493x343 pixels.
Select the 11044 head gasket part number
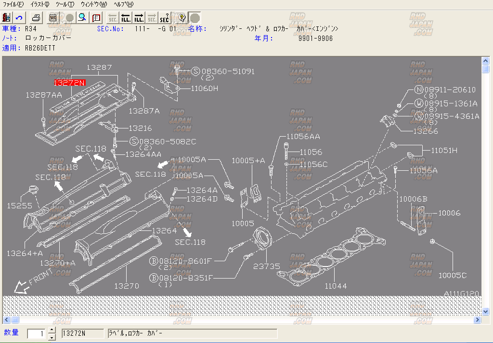(336, 286)
